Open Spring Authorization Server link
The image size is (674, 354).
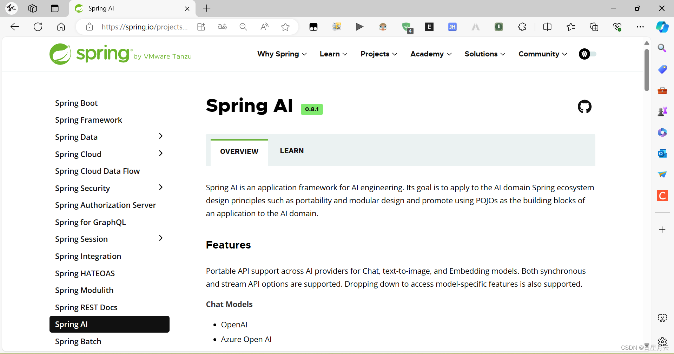105,205
